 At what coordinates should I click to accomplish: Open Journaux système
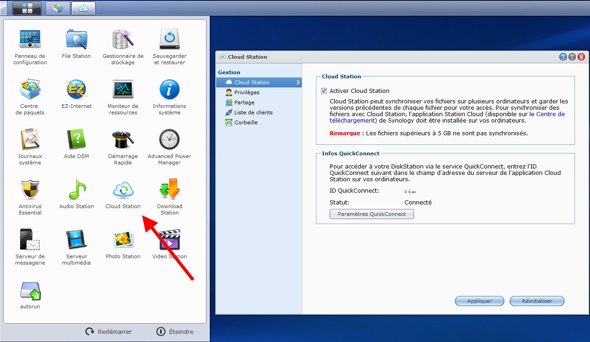(30, 147)
